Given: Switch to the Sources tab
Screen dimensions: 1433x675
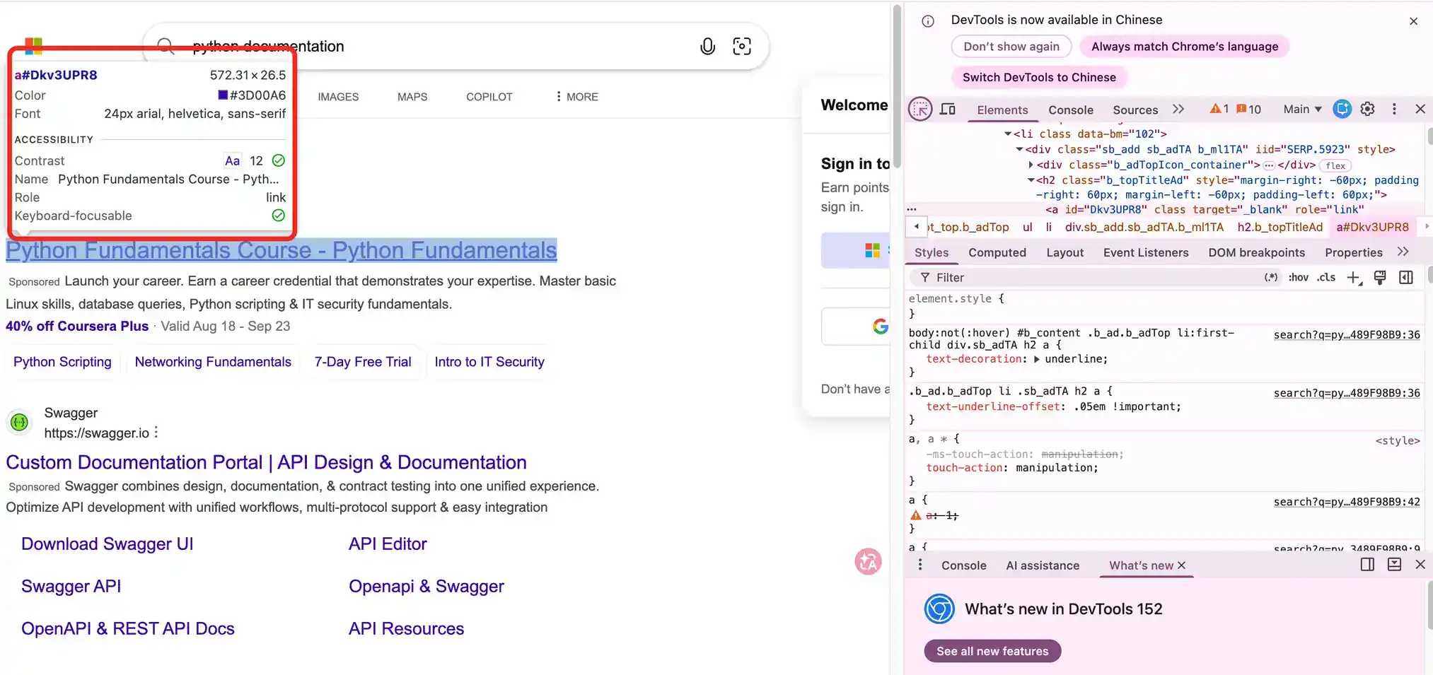Looking at the screenshot, I should pos(1135,110).
